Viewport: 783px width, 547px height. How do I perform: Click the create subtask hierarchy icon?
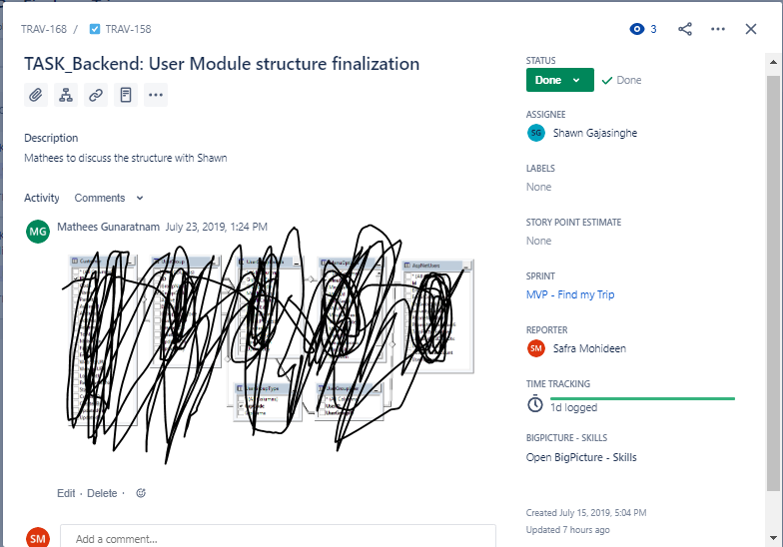pos(66,95)
